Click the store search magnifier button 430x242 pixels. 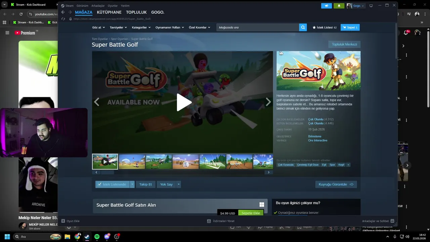pyautogui.click(x=303, y=27)
